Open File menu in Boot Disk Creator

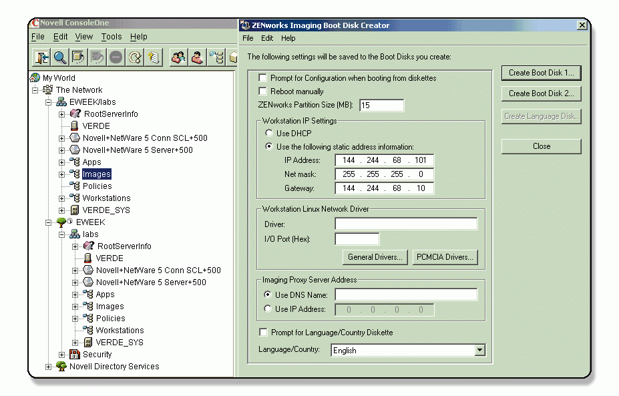[248, 38]
